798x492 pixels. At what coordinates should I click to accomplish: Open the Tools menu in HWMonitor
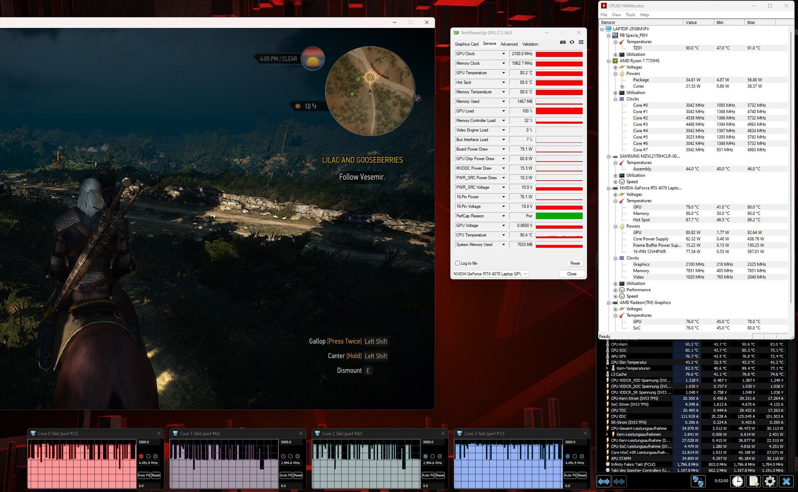631,15
